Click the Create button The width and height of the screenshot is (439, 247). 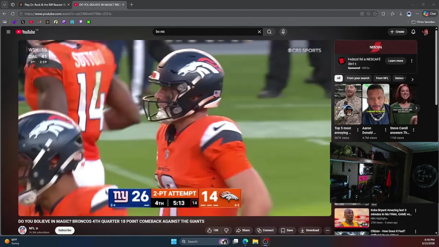pyautogui.click(x=397, y=32)
